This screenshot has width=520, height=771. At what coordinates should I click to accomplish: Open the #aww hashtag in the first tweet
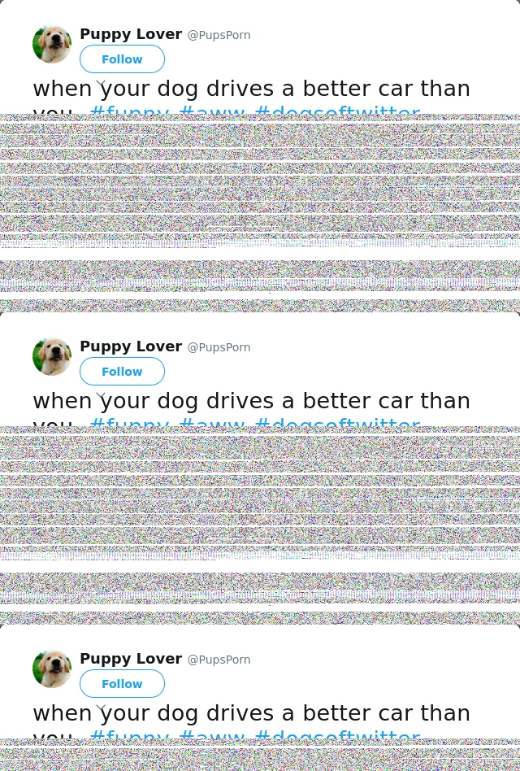click(x=212, y=110)
